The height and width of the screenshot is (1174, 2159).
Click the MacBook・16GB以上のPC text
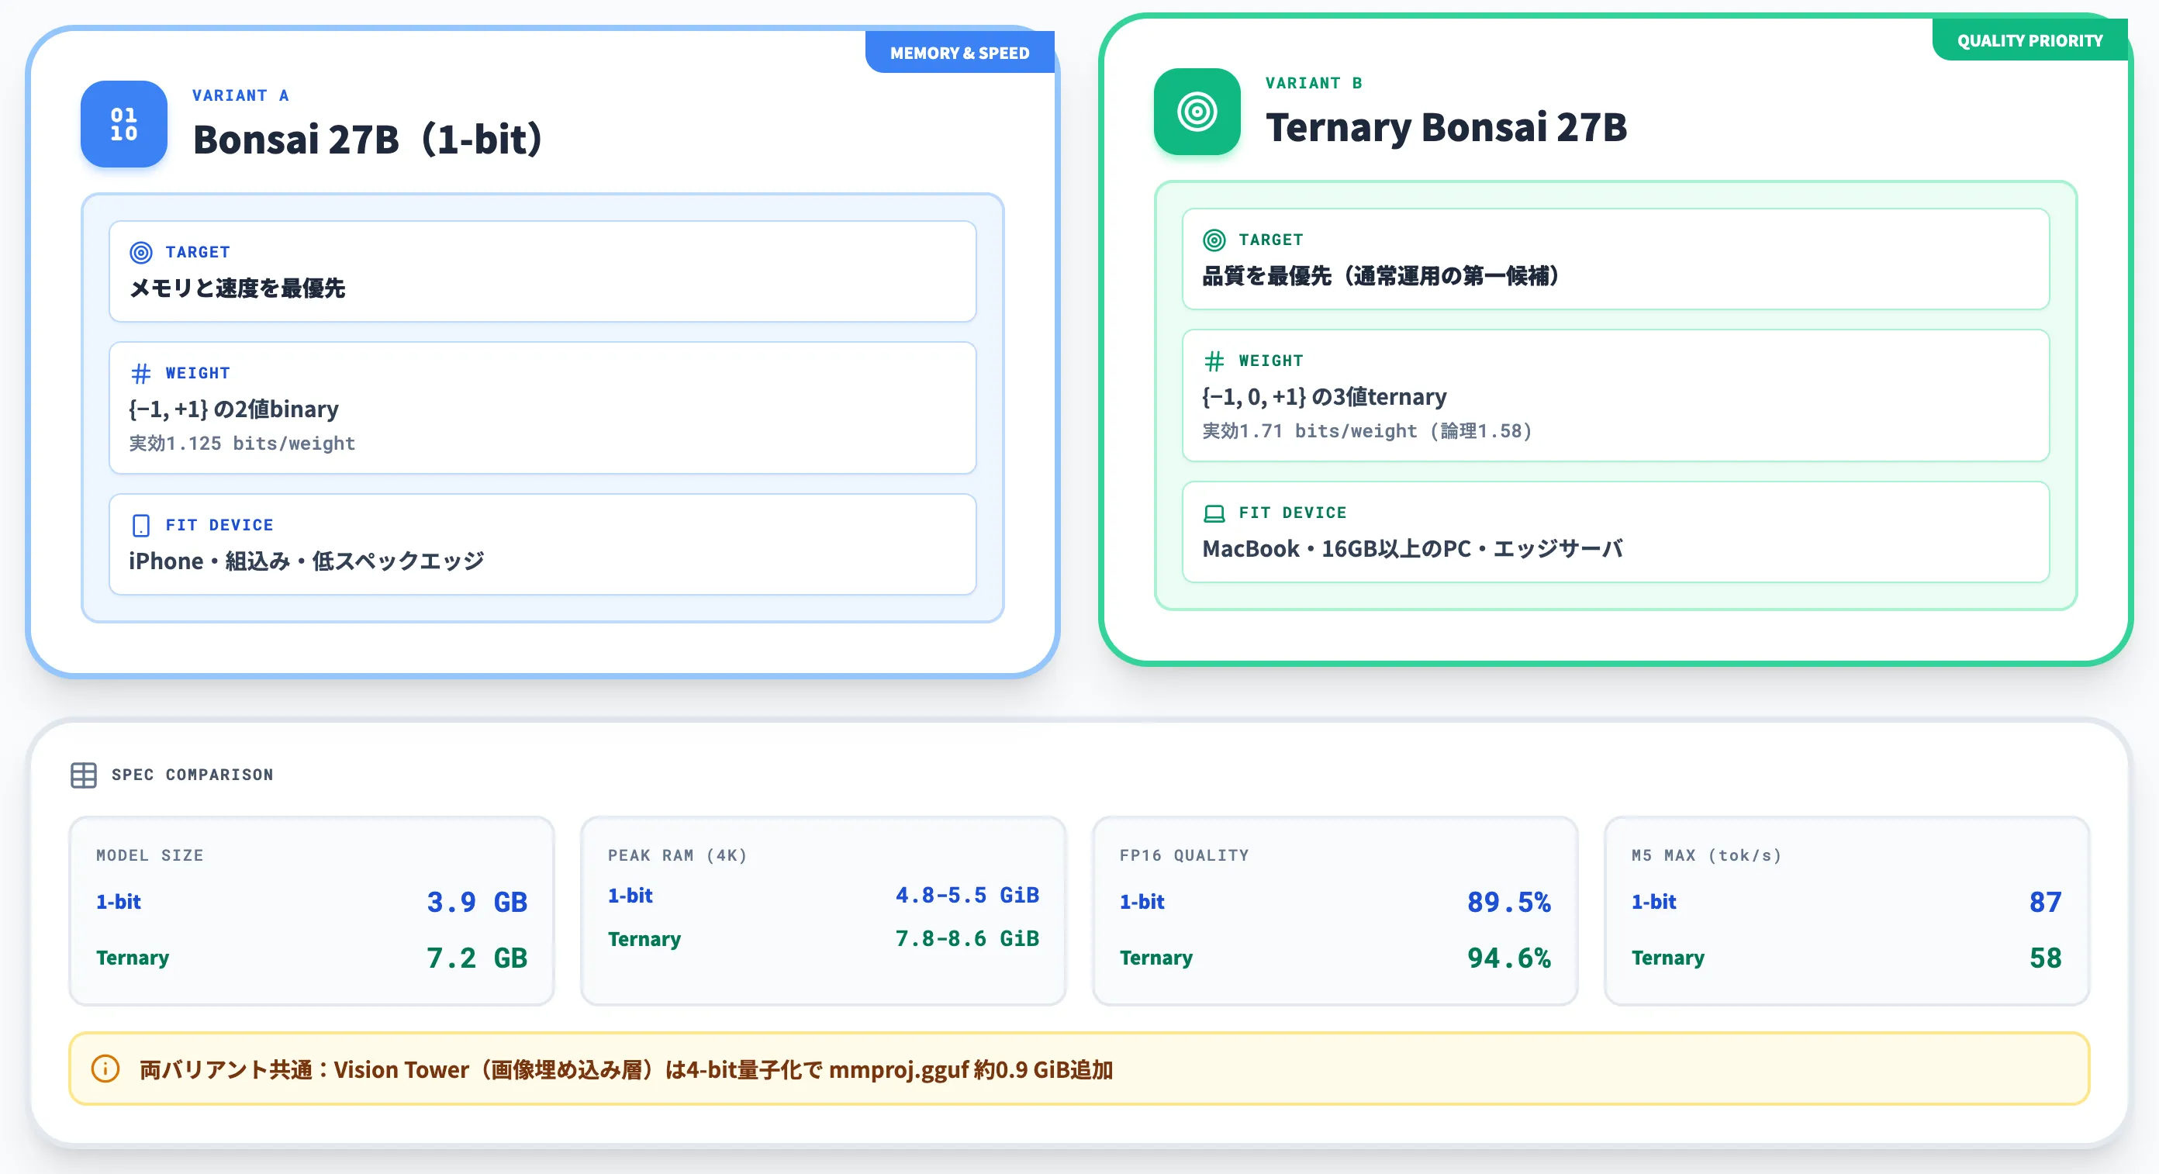[x=1412, y=549]
